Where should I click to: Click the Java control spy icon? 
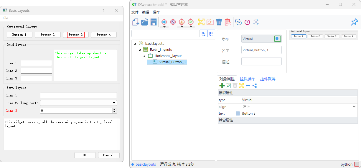(182, 22)
